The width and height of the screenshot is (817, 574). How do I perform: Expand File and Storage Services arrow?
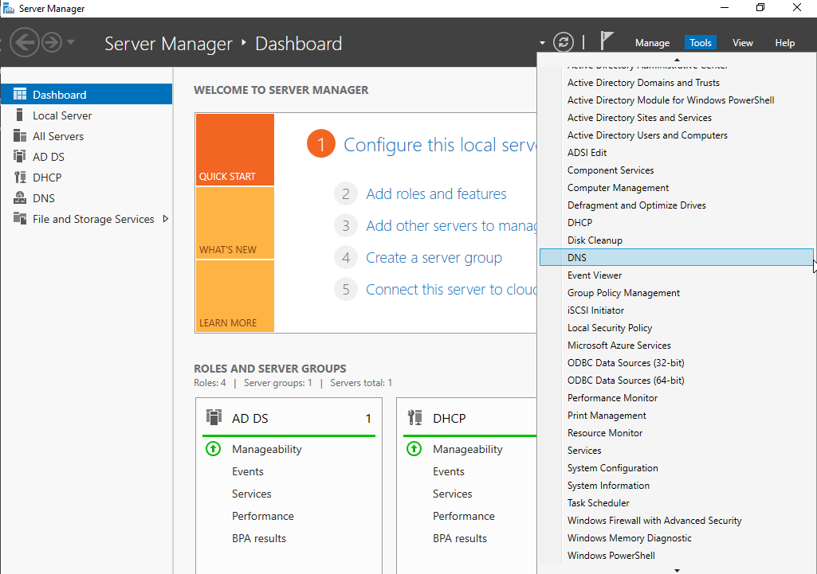click(x=166, y=219)
